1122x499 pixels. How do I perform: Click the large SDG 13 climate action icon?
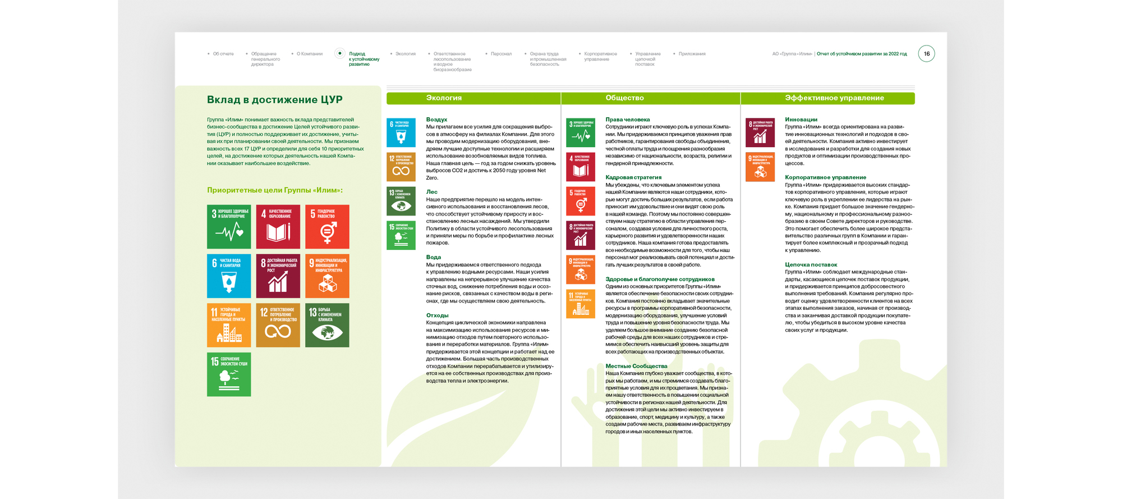(x=327, y=325)
